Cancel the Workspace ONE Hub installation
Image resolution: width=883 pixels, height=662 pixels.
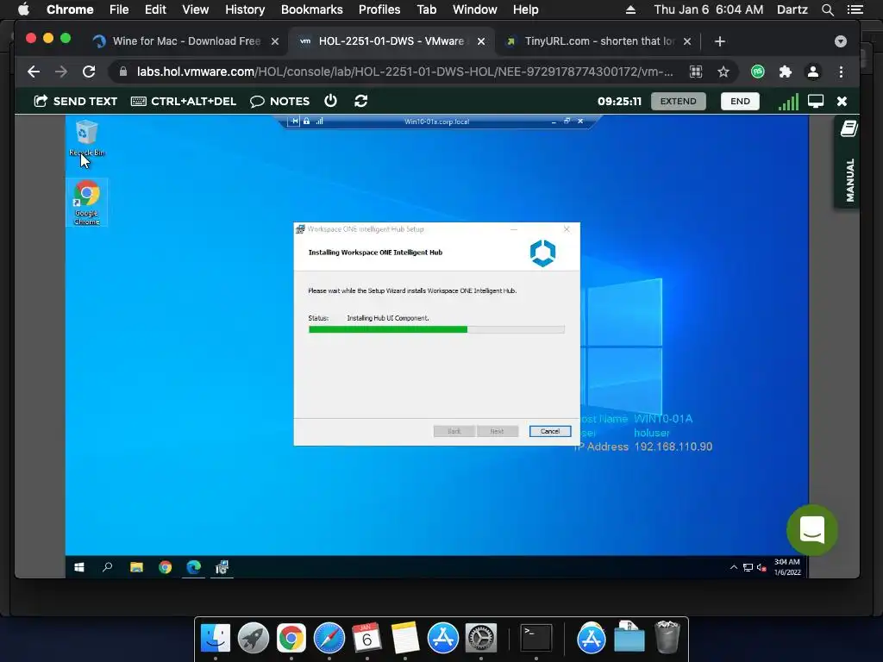550,431
